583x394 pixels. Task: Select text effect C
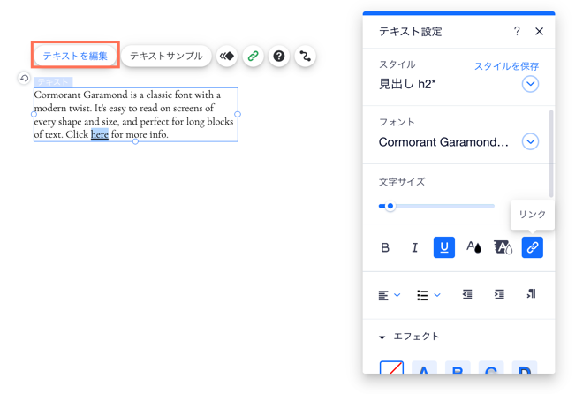pyautogui.click(x=491, y=367)
